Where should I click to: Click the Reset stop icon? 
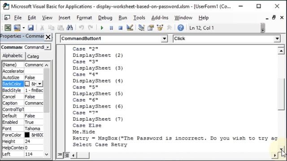tap(121, 28)
